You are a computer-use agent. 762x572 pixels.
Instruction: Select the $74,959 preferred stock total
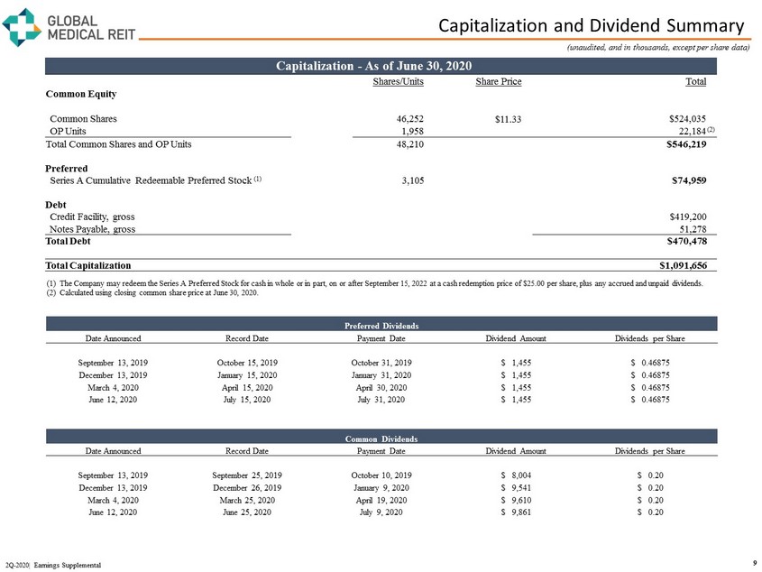pos(689,180)
